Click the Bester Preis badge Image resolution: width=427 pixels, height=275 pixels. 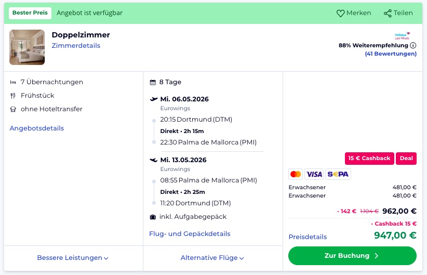[x=30, y=13]
